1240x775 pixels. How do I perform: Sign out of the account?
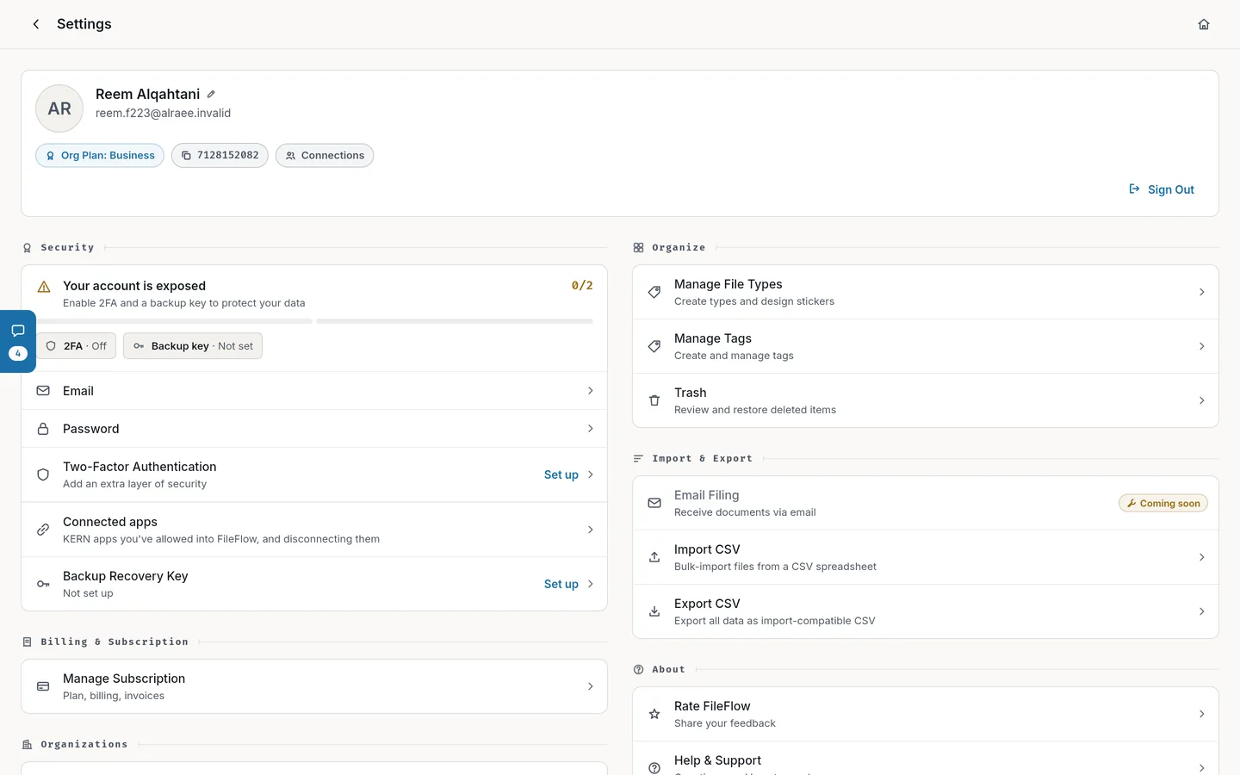point(1162,189)
